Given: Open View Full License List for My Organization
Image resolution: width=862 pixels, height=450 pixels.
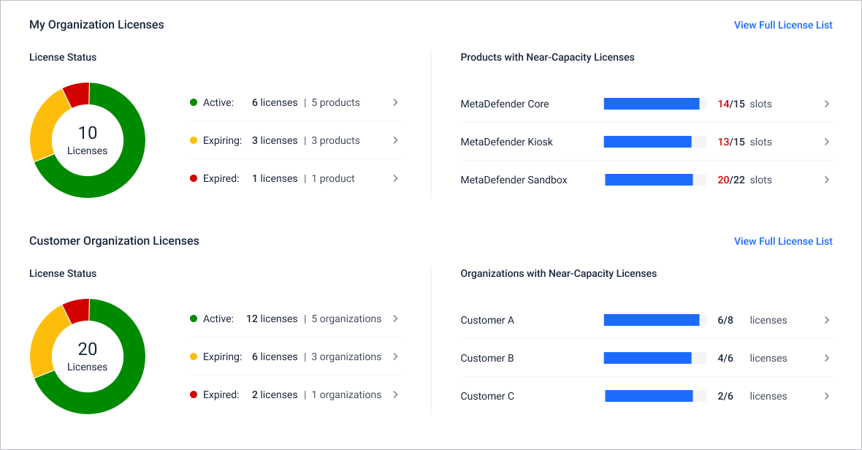Looking at the screenshot, I should [783, 26].
